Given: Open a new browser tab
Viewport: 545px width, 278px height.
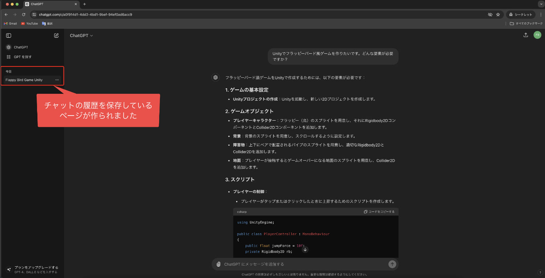Looking at the screenshot, I should click(x=85, y=4).
